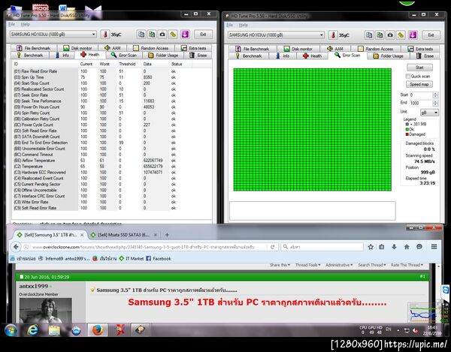Switch to Benchmark tab in left HD Tune
This screenshot has height=352, width=451.
pos(30,55)
